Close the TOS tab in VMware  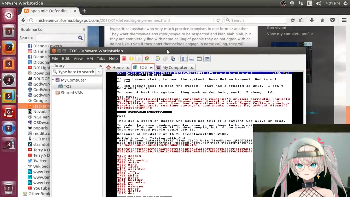click(x=151, y=68)
